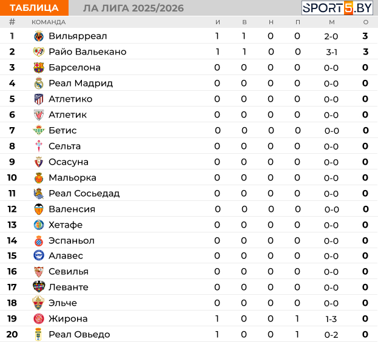Viewport: 378px width, 342px height.
Task: Click the Villarreal club crest
Action: tap(39, 36)
